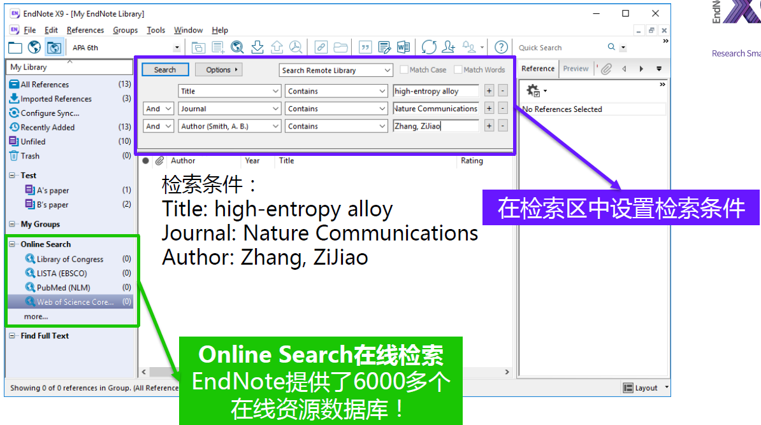761x425 pixels.
Task: Click Open File folder toolbar icon
Action: 341,48
